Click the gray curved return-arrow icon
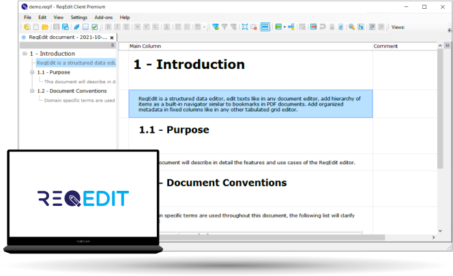Screen dimensions: 453x276 click(x=323, y=27)
